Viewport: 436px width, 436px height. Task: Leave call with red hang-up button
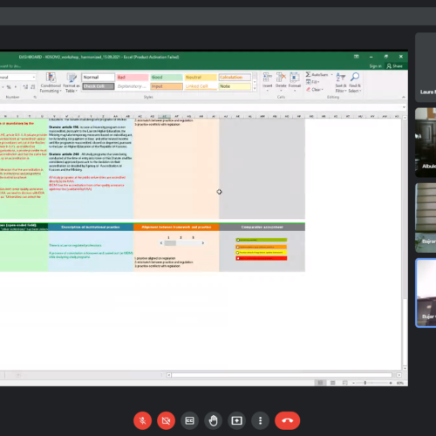pyautogui.click(x=287, y=420)
